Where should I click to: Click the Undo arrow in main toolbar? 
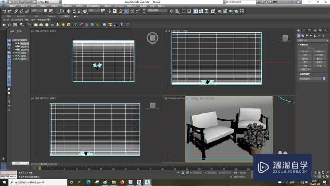[x=4, y=11]
